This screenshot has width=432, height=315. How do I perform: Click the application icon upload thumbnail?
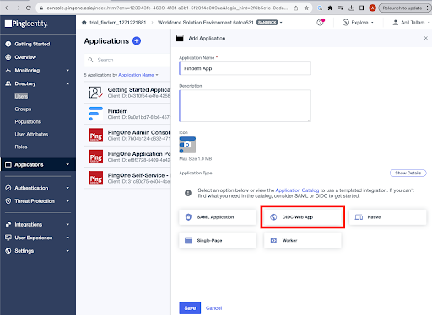point(187,145)
